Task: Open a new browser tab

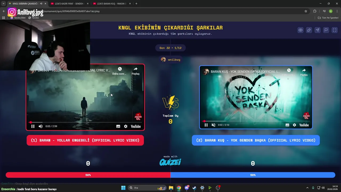Action: (136, 4)
